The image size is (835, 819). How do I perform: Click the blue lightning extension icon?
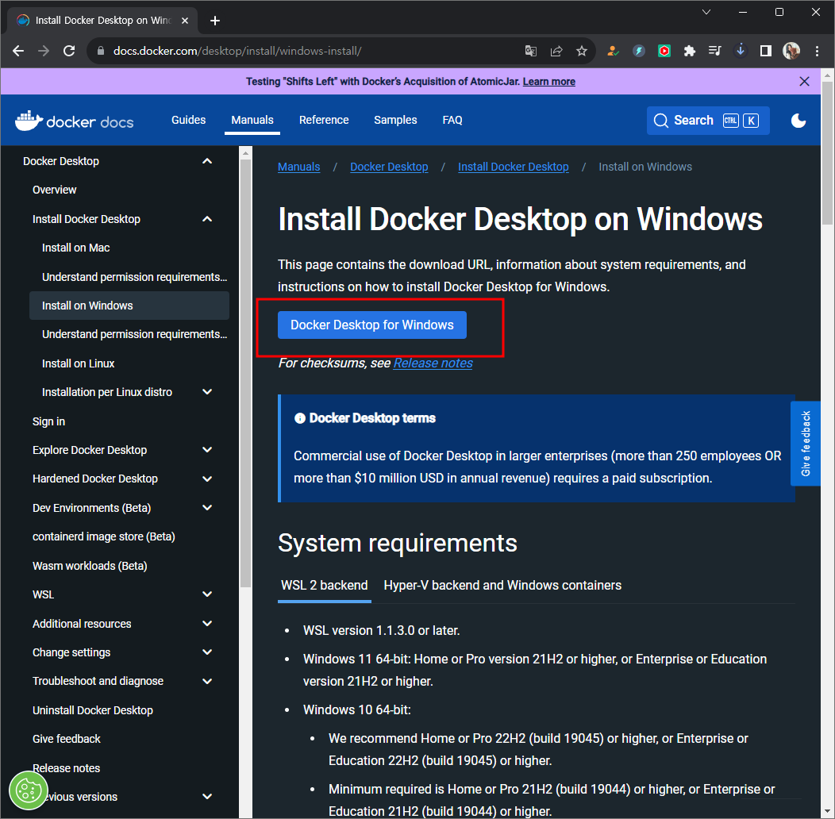tap(638, 51)
